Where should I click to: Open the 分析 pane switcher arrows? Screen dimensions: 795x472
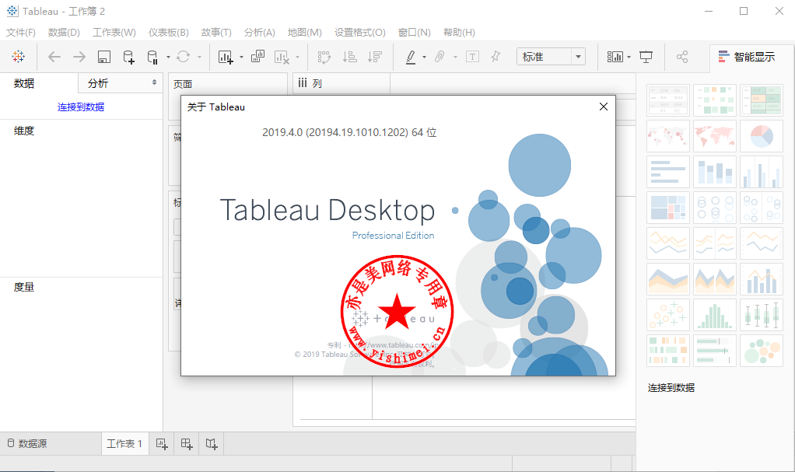click(154, 82)
